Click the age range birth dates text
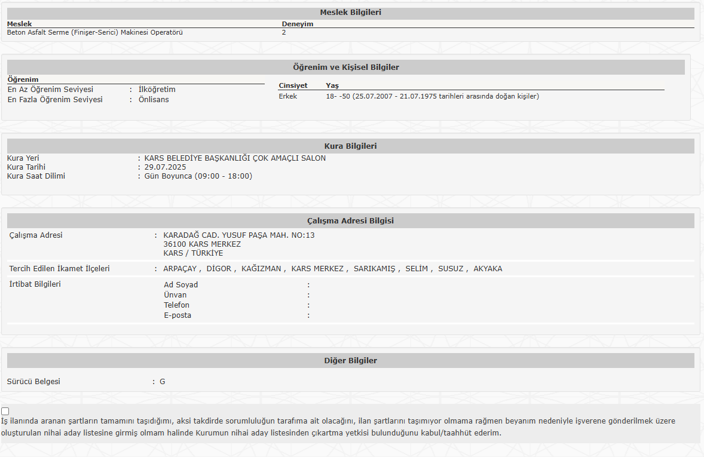 point(432,96)
